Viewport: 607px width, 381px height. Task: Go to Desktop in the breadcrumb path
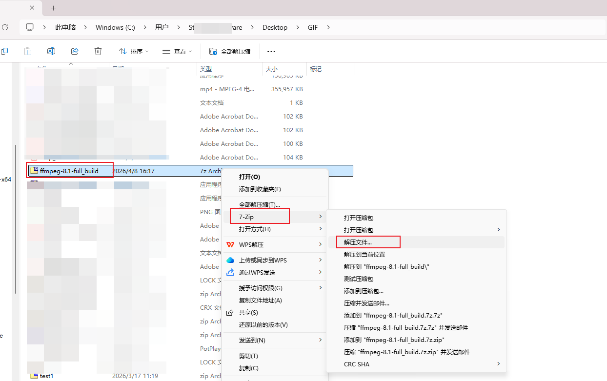275,27
